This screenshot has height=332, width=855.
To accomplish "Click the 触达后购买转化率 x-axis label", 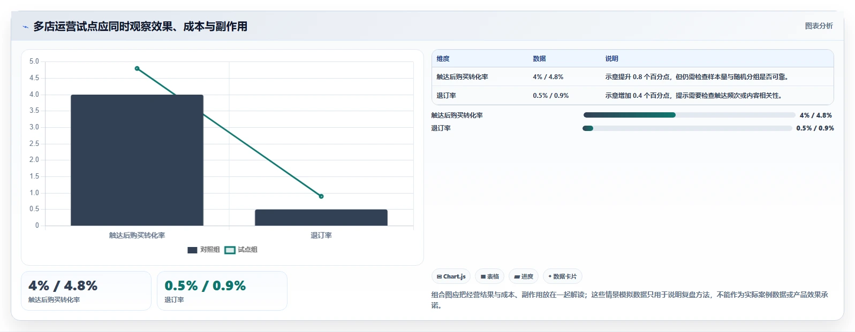I will click(137, 235).
